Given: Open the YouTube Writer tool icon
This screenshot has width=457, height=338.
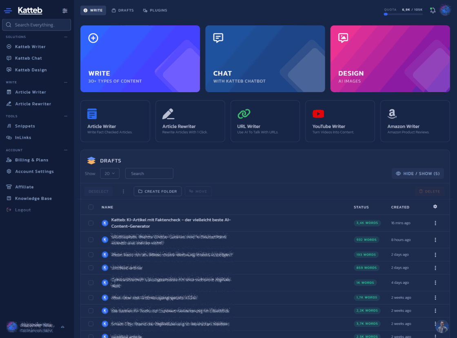Looking at the screenshot, I should click(x=318, y=114).
